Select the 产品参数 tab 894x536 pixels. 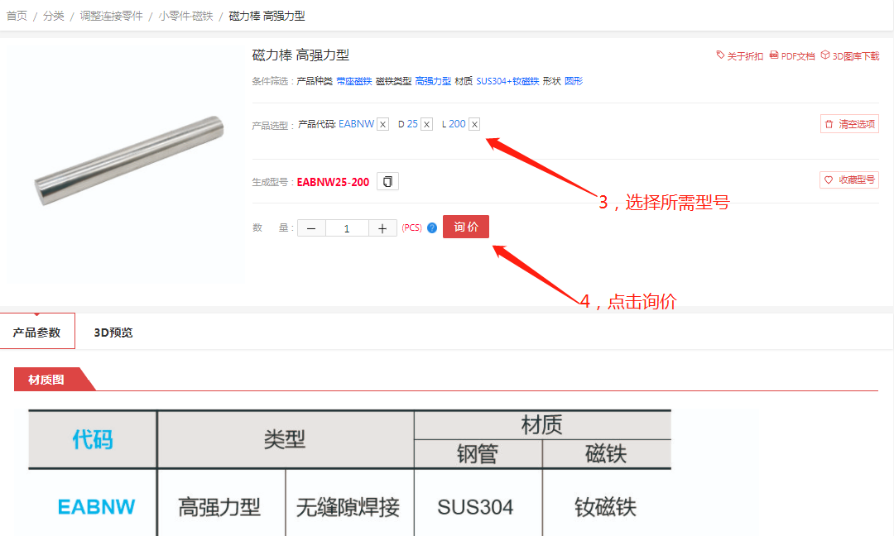[37, 333]
